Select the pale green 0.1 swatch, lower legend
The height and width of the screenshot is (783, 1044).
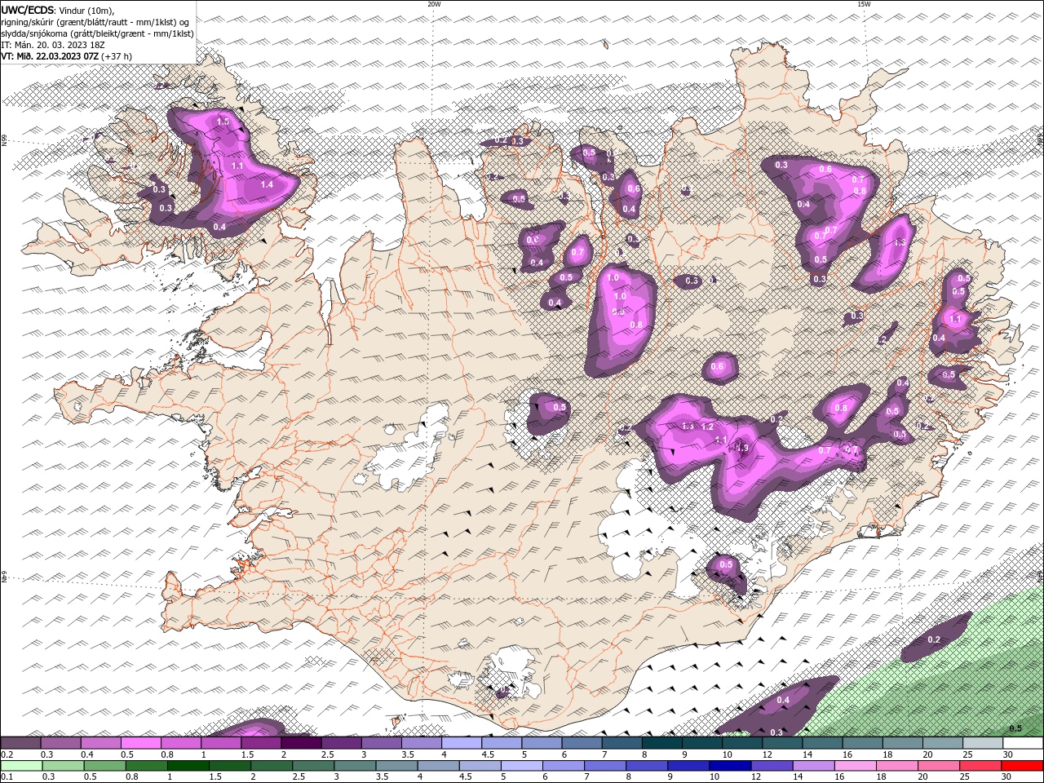(21, 766)
